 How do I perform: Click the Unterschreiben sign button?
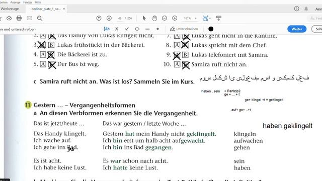click(184, 29)
